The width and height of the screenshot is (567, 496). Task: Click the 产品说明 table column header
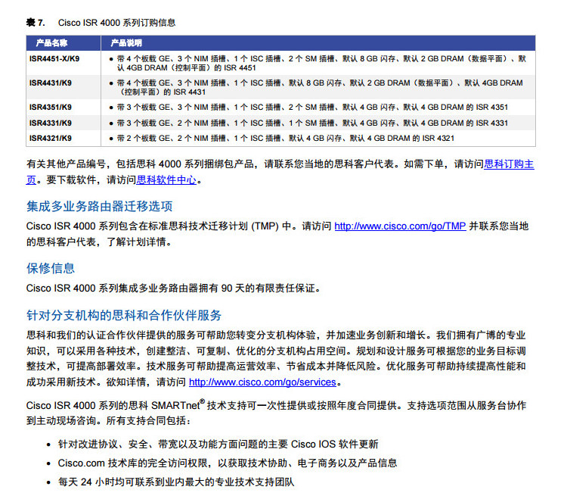click(126, 43)
